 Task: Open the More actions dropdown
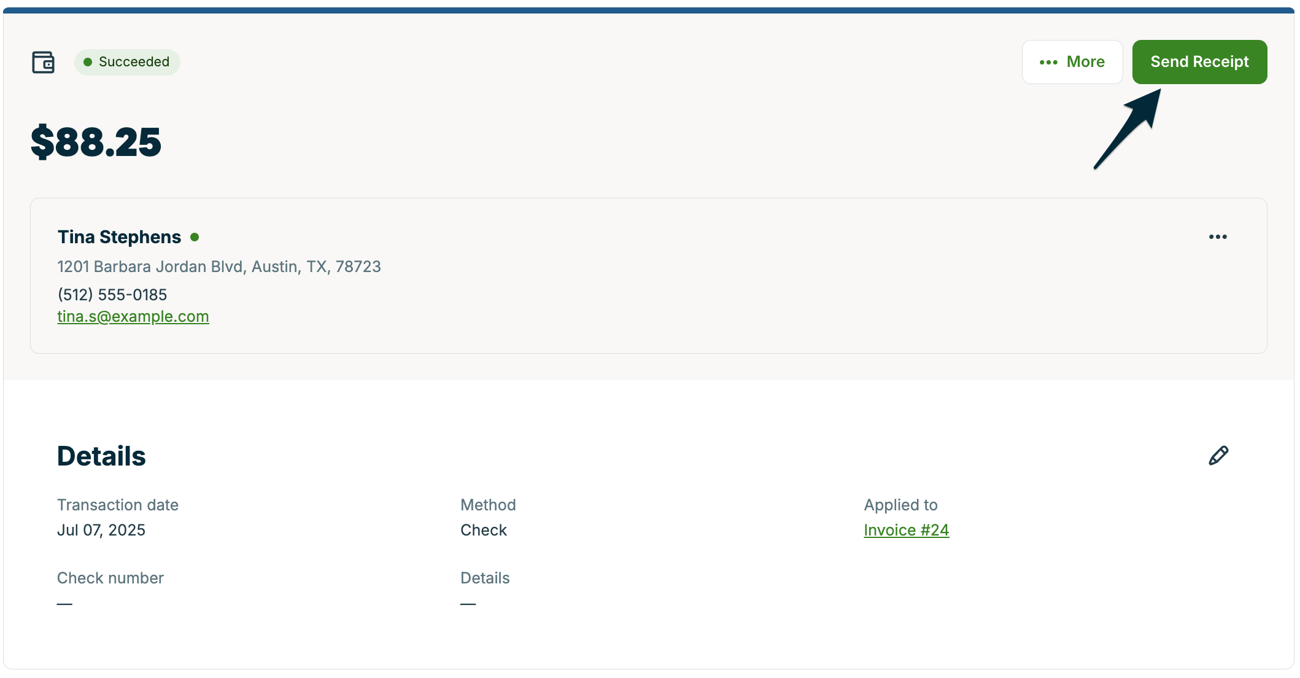(x=1072, y=62)
